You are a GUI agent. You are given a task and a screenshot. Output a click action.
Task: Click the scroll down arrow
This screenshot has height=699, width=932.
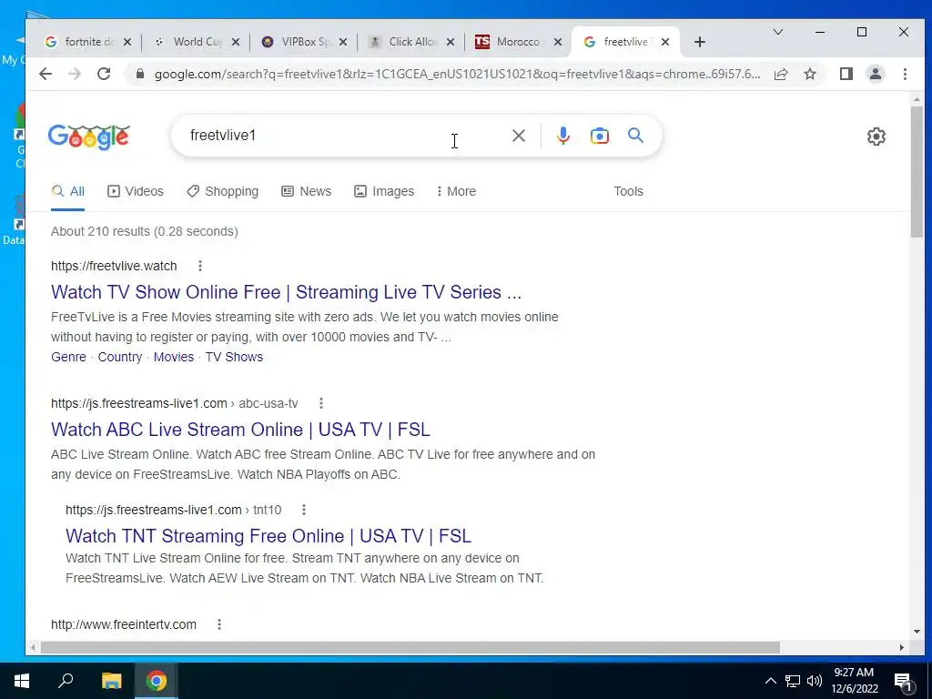click(917, 632)
